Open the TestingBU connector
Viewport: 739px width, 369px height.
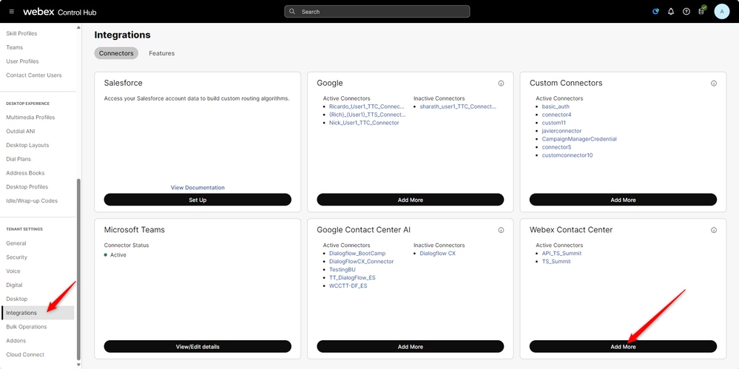click(x=342, y=270)
